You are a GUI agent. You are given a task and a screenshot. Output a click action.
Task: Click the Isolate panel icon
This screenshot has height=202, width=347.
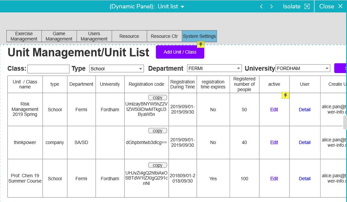pyautogui.click(x=307, y=6)
